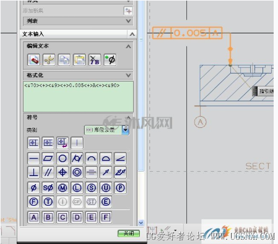Image resolution: width=278 pixels, height=244 pixels.
Task: Insert datum letter C
Action: [63, 217]
